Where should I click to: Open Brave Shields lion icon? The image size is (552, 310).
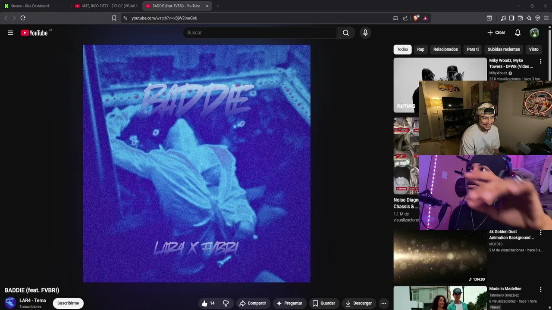pos(416,18)
